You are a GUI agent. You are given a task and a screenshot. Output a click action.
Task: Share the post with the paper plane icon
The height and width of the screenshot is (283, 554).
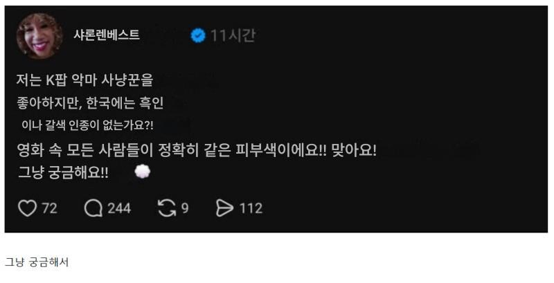click(x=224, y=208)
